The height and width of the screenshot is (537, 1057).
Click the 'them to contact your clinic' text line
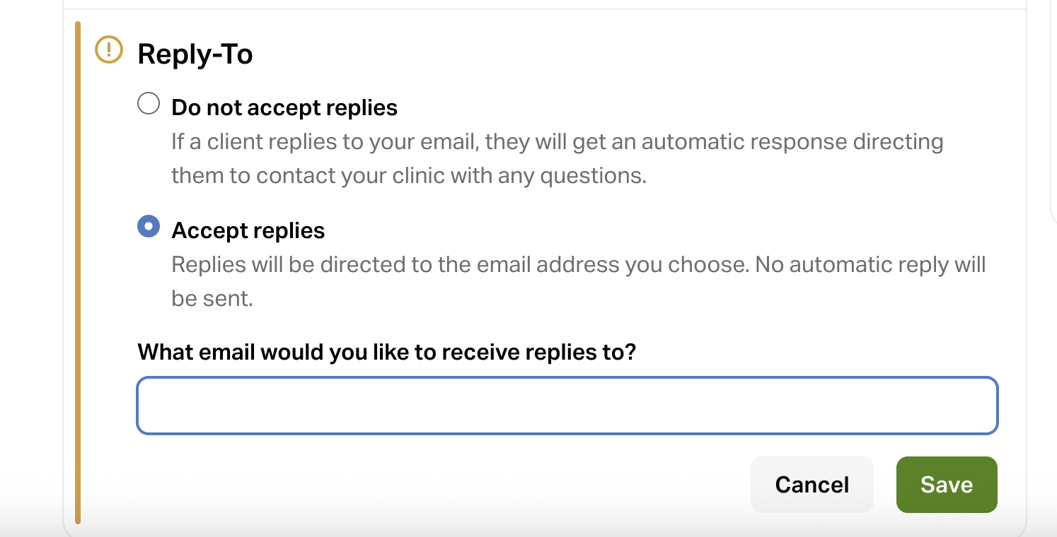click(409, 175)
